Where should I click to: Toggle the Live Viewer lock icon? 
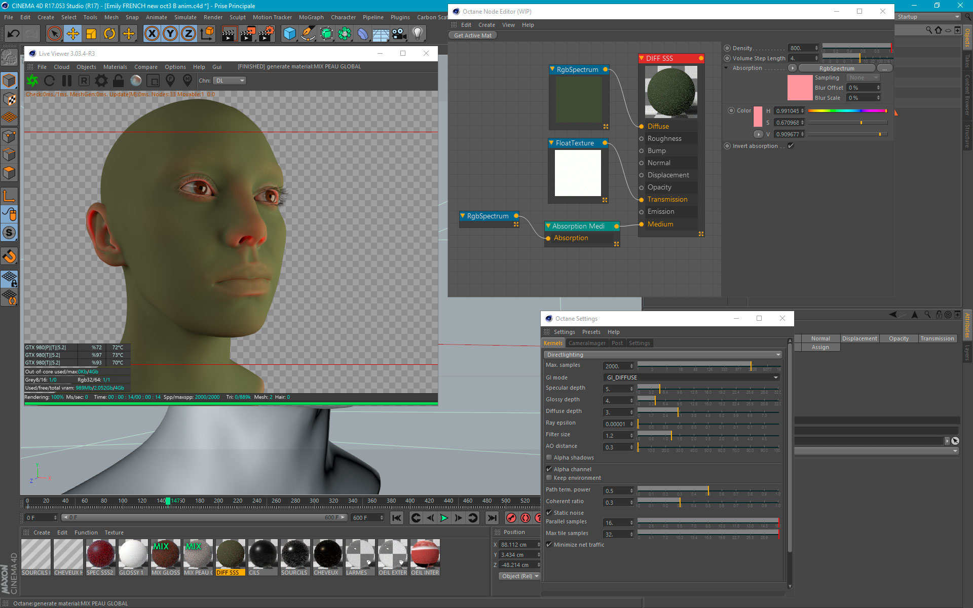coord(118,81)
